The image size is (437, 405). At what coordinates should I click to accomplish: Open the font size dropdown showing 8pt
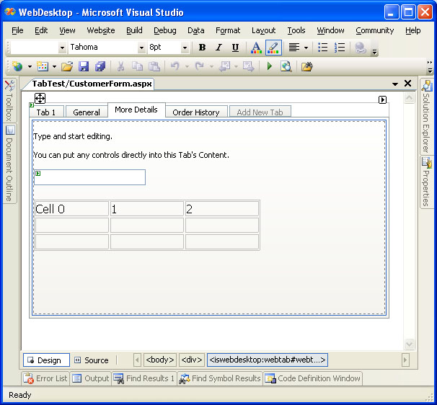[185, 48]
